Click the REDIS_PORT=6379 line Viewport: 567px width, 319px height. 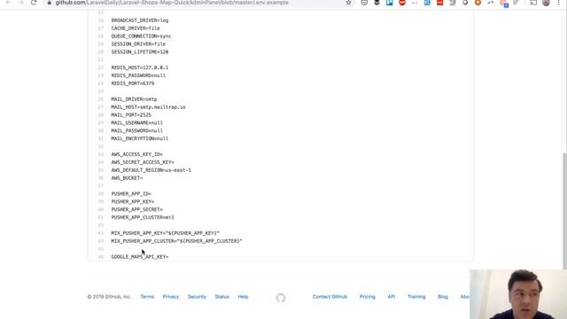(133, 83)
